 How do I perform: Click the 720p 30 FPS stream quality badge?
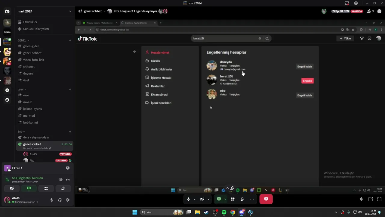(340, 11)
